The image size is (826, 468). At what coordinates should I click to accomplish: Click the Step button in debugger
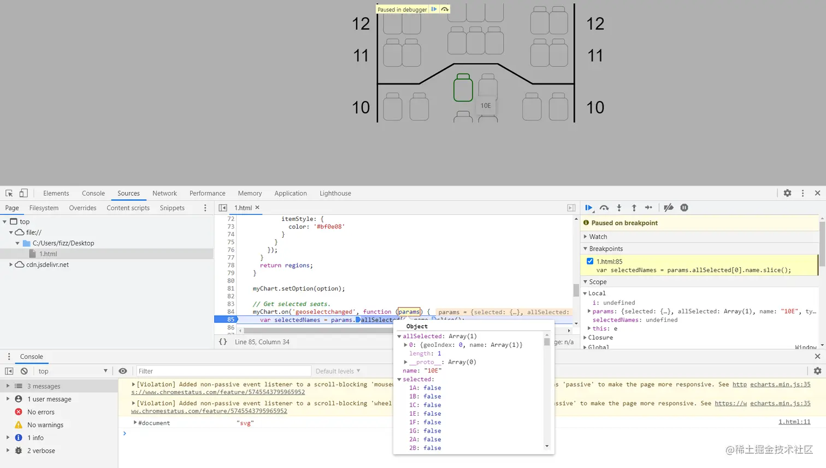pos(648,208)
